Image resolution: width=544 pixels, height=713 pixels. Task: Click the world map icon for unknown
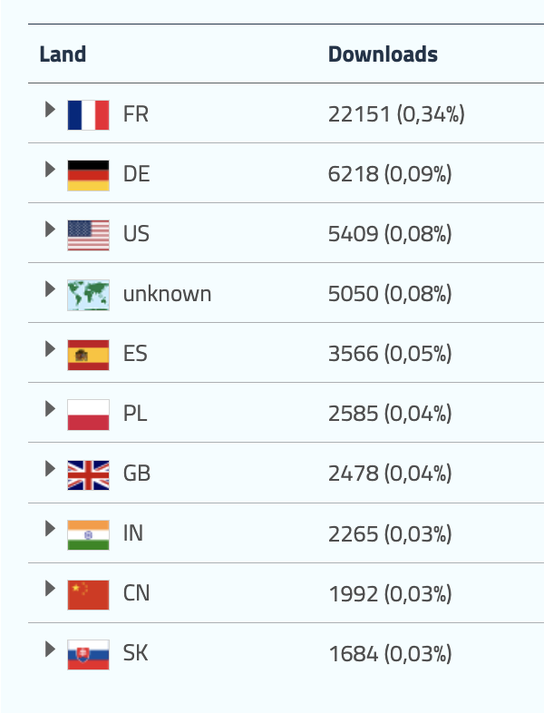pyautogui.click(x=88, y=294)
